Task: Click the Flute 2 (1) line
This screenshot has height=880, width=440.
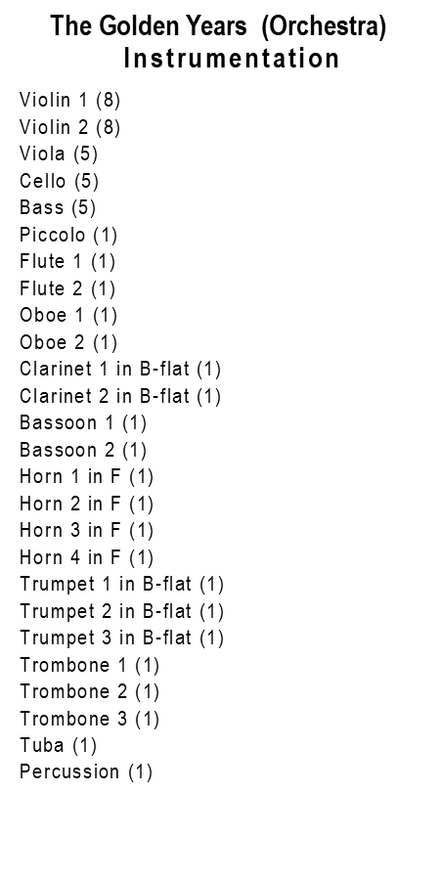Action: [x=67, y=288]
